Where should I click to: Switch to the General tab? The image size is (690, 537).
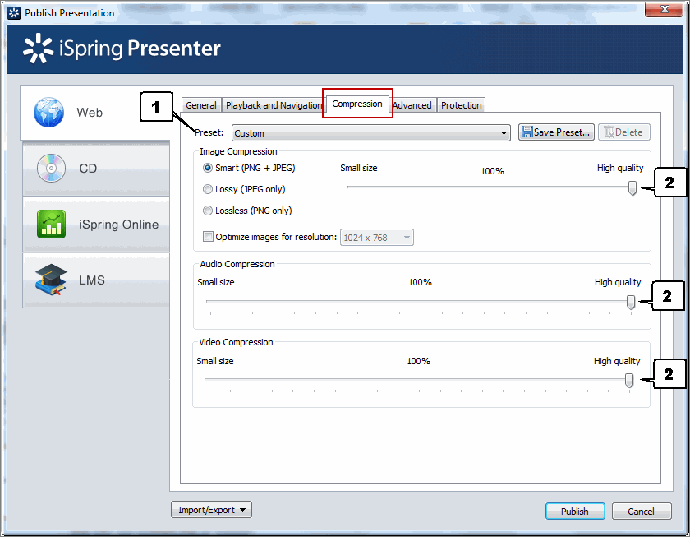[x=201, y=105]
